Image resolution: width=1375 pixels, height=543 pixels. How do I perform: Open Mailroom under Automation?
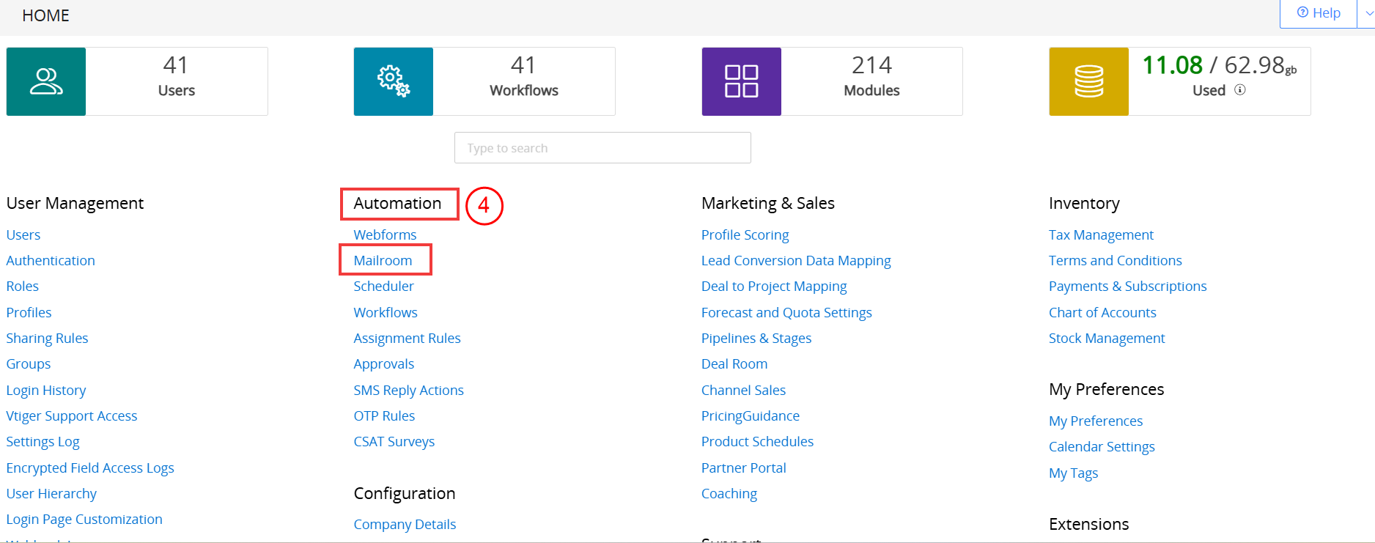tap(383, 261)
